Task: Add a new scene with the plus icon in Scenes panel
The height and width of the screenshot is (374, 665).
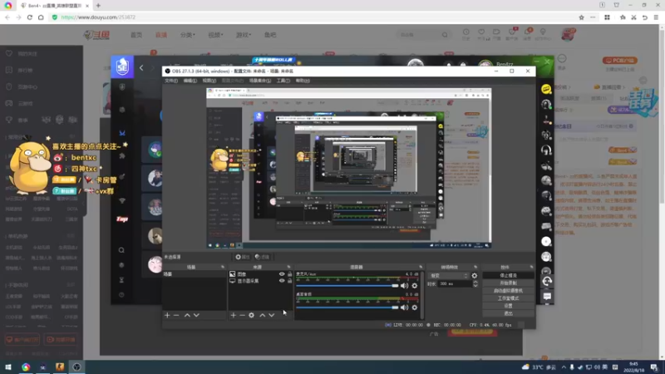Action: [167, 316]
